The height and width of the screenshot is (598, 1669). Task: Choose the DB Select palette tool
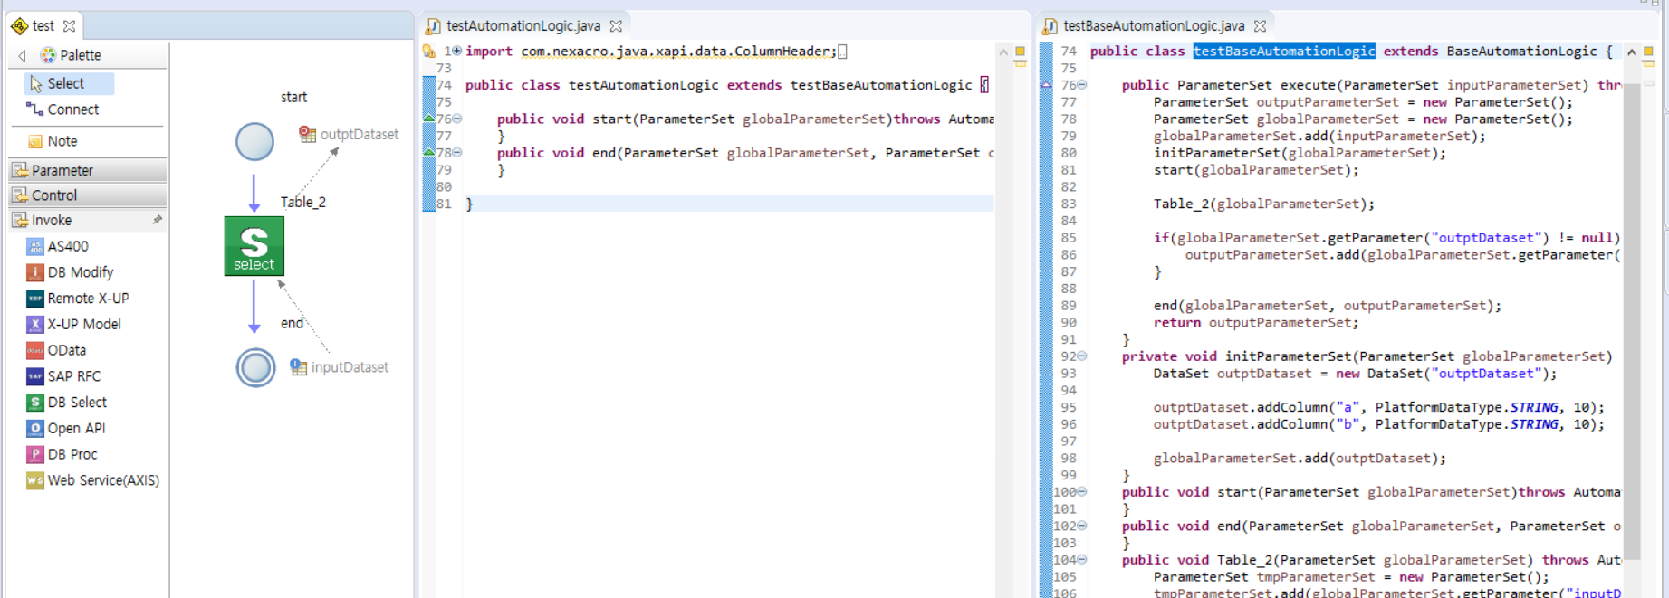[x=76, y=403]
